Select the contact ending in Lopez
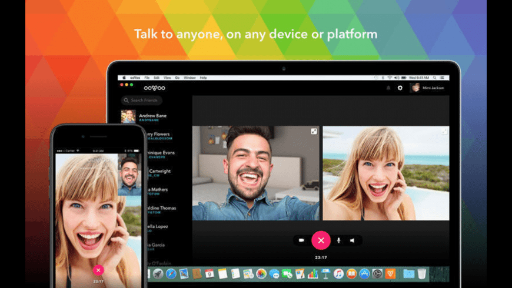The image size is (512, 288). pyautogui.click(x=157, y=227)
